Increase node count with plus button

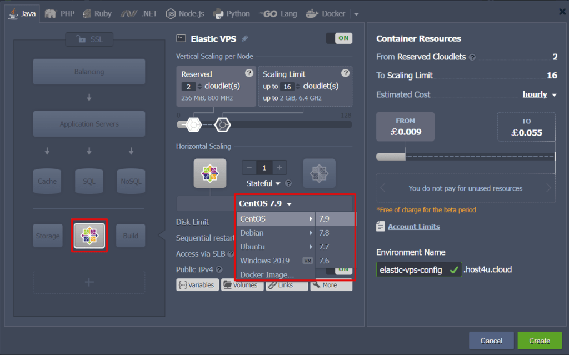pos(279,167)
